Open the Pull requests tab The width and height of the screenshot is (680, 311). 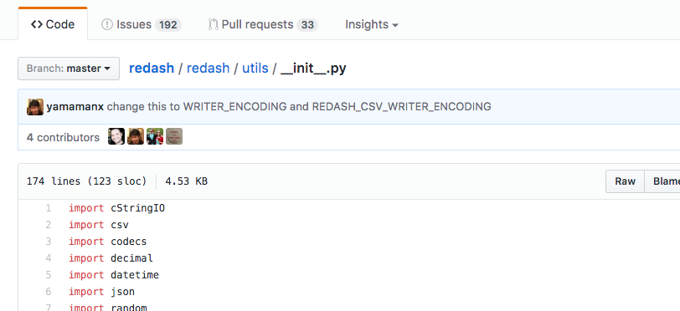pyautogui.click(x=263, y=25)
